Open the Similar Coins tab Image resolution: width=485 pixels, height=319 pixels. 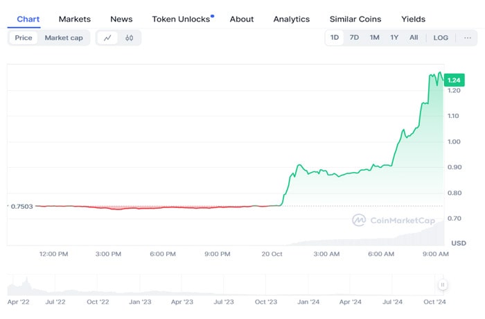355,19
